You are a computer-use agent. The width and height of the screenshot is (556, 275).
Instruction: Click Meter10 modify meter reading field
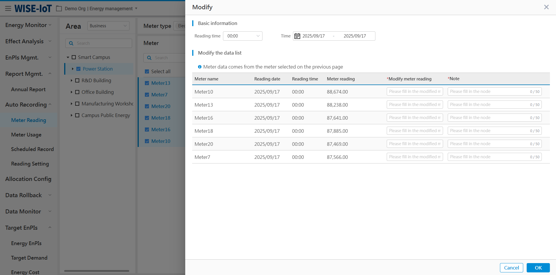(415, 91)
